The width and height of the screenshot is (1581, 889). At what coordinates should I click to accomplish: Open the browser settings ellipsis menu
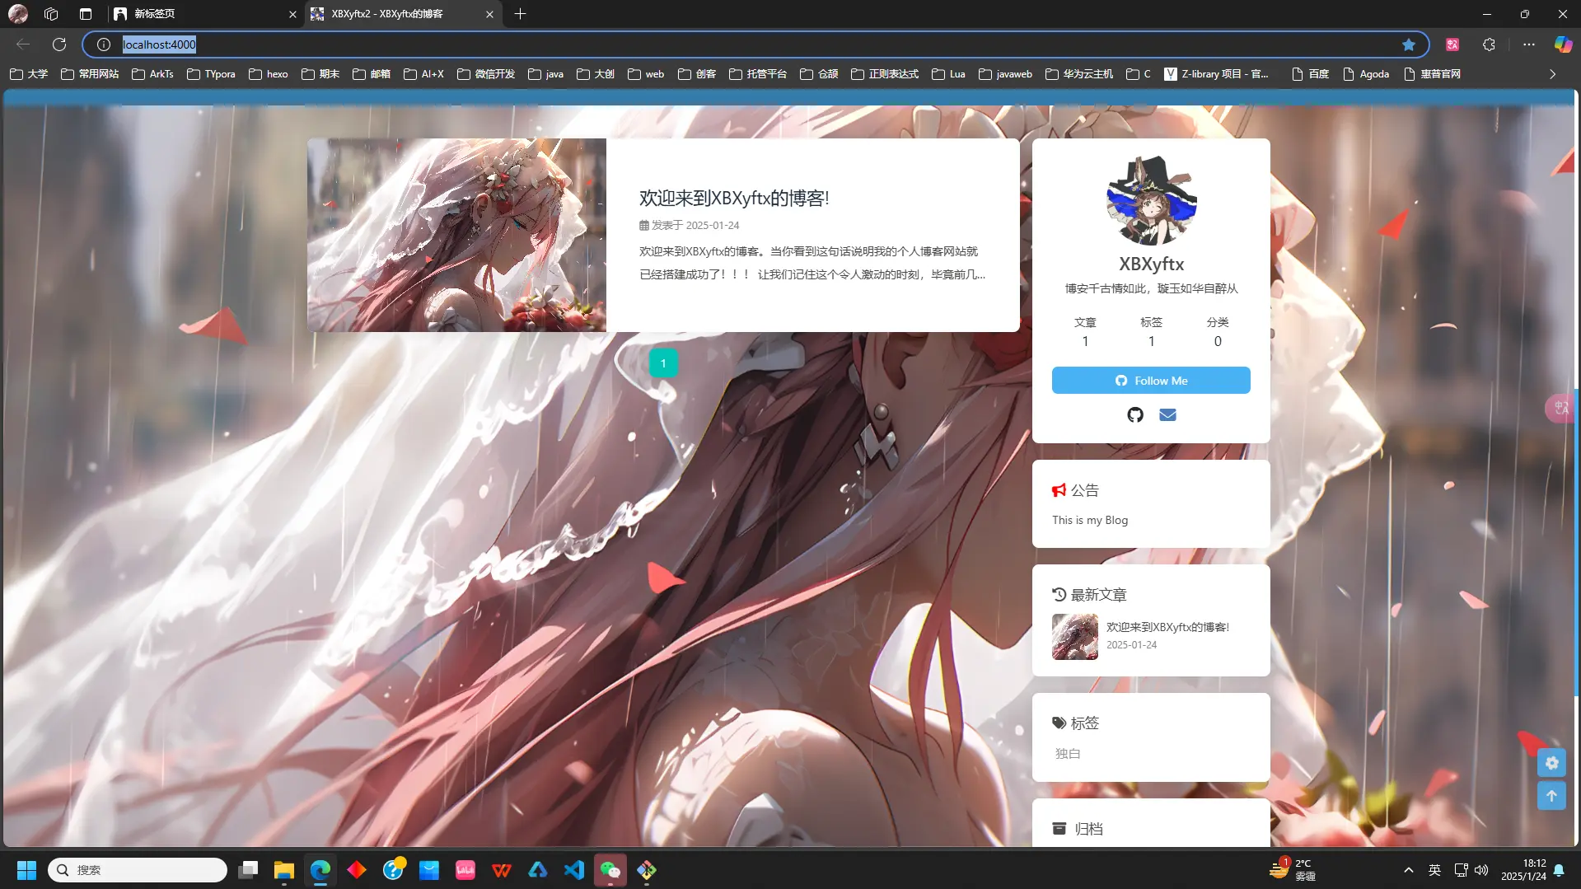click(x=1529, y=44)
